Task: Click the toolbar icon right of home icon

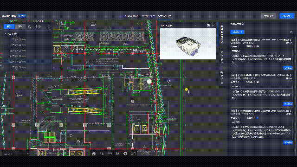Action: [x=102, y=154]
